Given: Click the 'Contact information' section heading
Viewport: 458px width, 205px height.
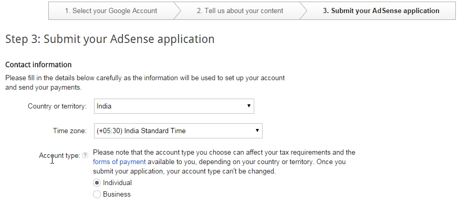Looking at the screenshot, I should point(38,64).
